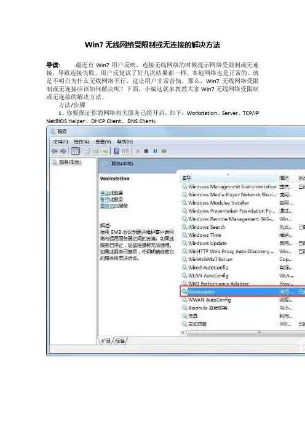305x432 pixels.
Task: Select the Windows Update service row
Action: pos(243,243)
